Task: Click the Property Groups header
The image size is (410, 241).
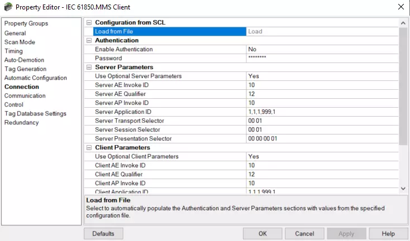Action: [x=26, y=23]
